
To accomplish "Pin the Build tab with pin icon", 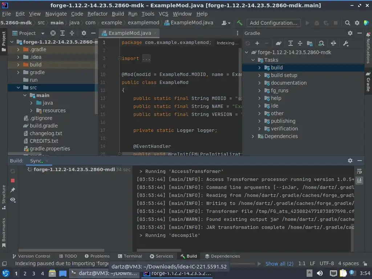I will (13, 190).
